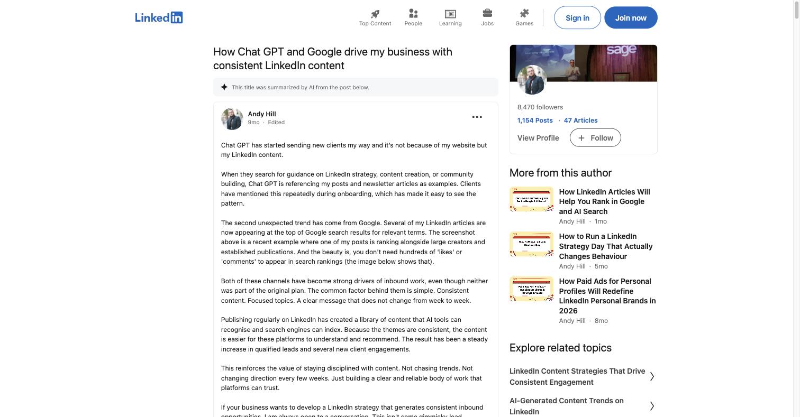The height and width of the screenshot is (417, 800).
Task: Click the AI summary sparkle icon
Action: pos(224,87)
